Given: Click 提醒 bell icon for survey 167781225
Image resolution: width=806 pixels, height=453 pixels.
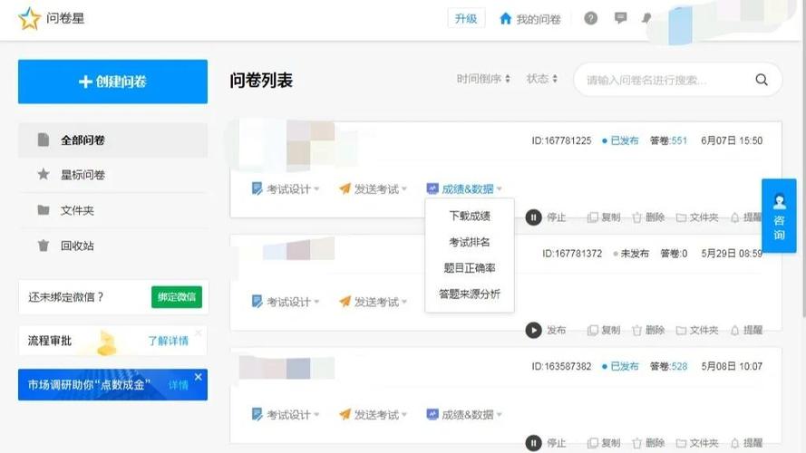Looking at the screenshot, I should (x=735, y=217).
